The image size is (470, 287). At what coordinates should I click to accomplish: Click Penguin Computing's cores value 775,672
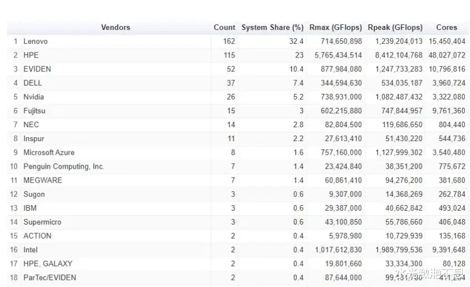pos(452,166)
